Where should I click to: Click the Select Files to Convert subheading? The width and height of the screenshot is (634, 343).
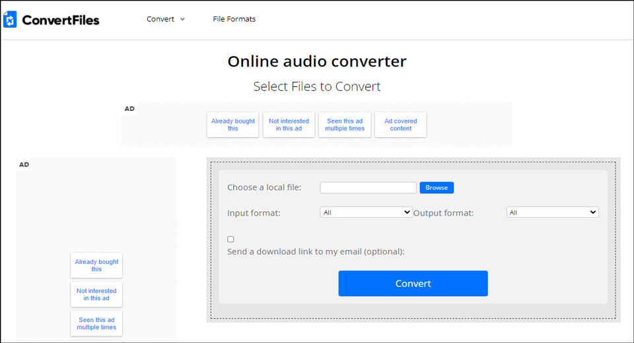click(317, 86)
